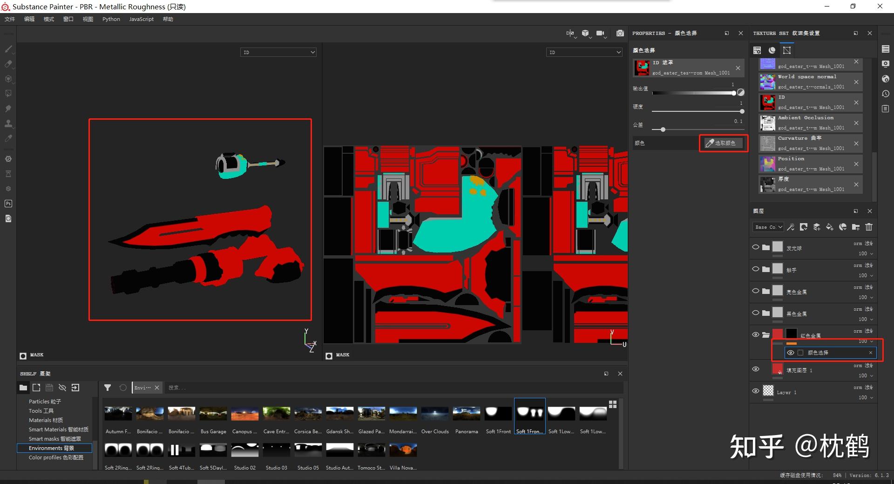The image size is (894, 484).
Task: Click the shelf filter funnel icon
Action: [x=108, y=388]
